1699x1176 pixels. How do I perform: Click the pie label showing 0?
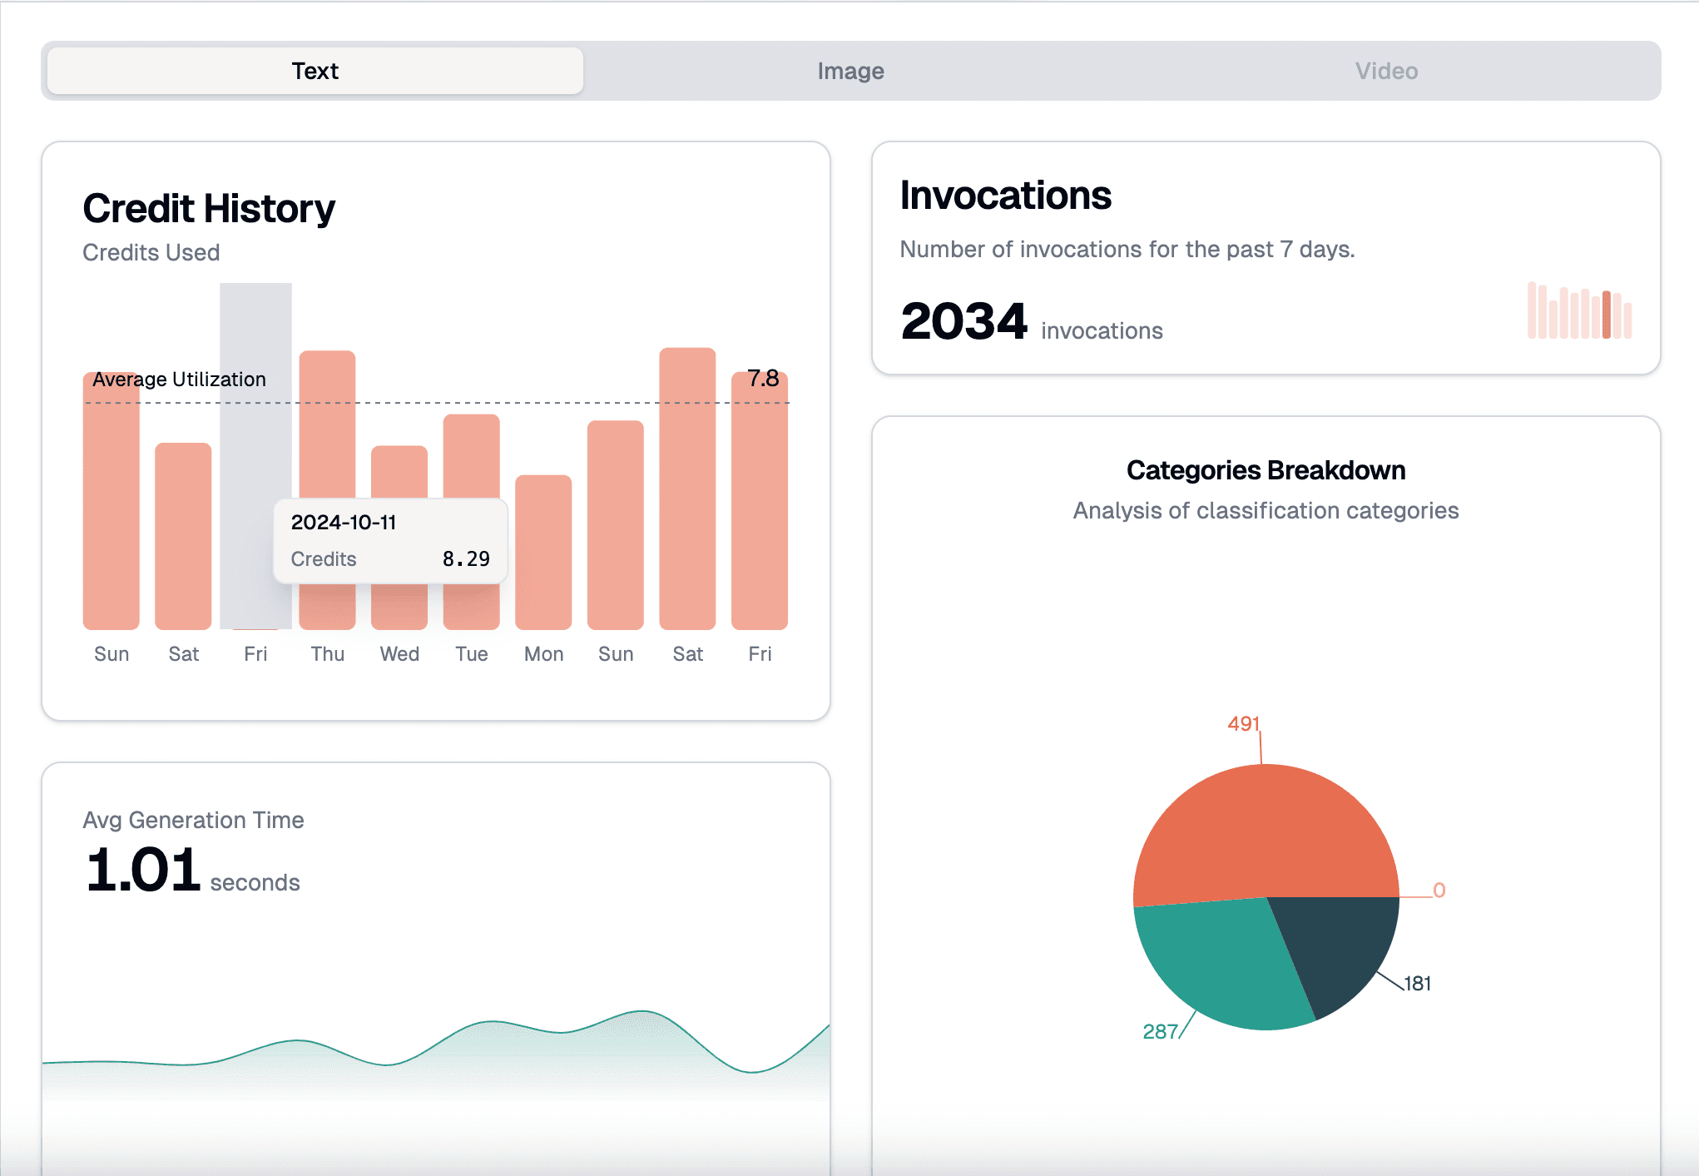coord(1438,890)
